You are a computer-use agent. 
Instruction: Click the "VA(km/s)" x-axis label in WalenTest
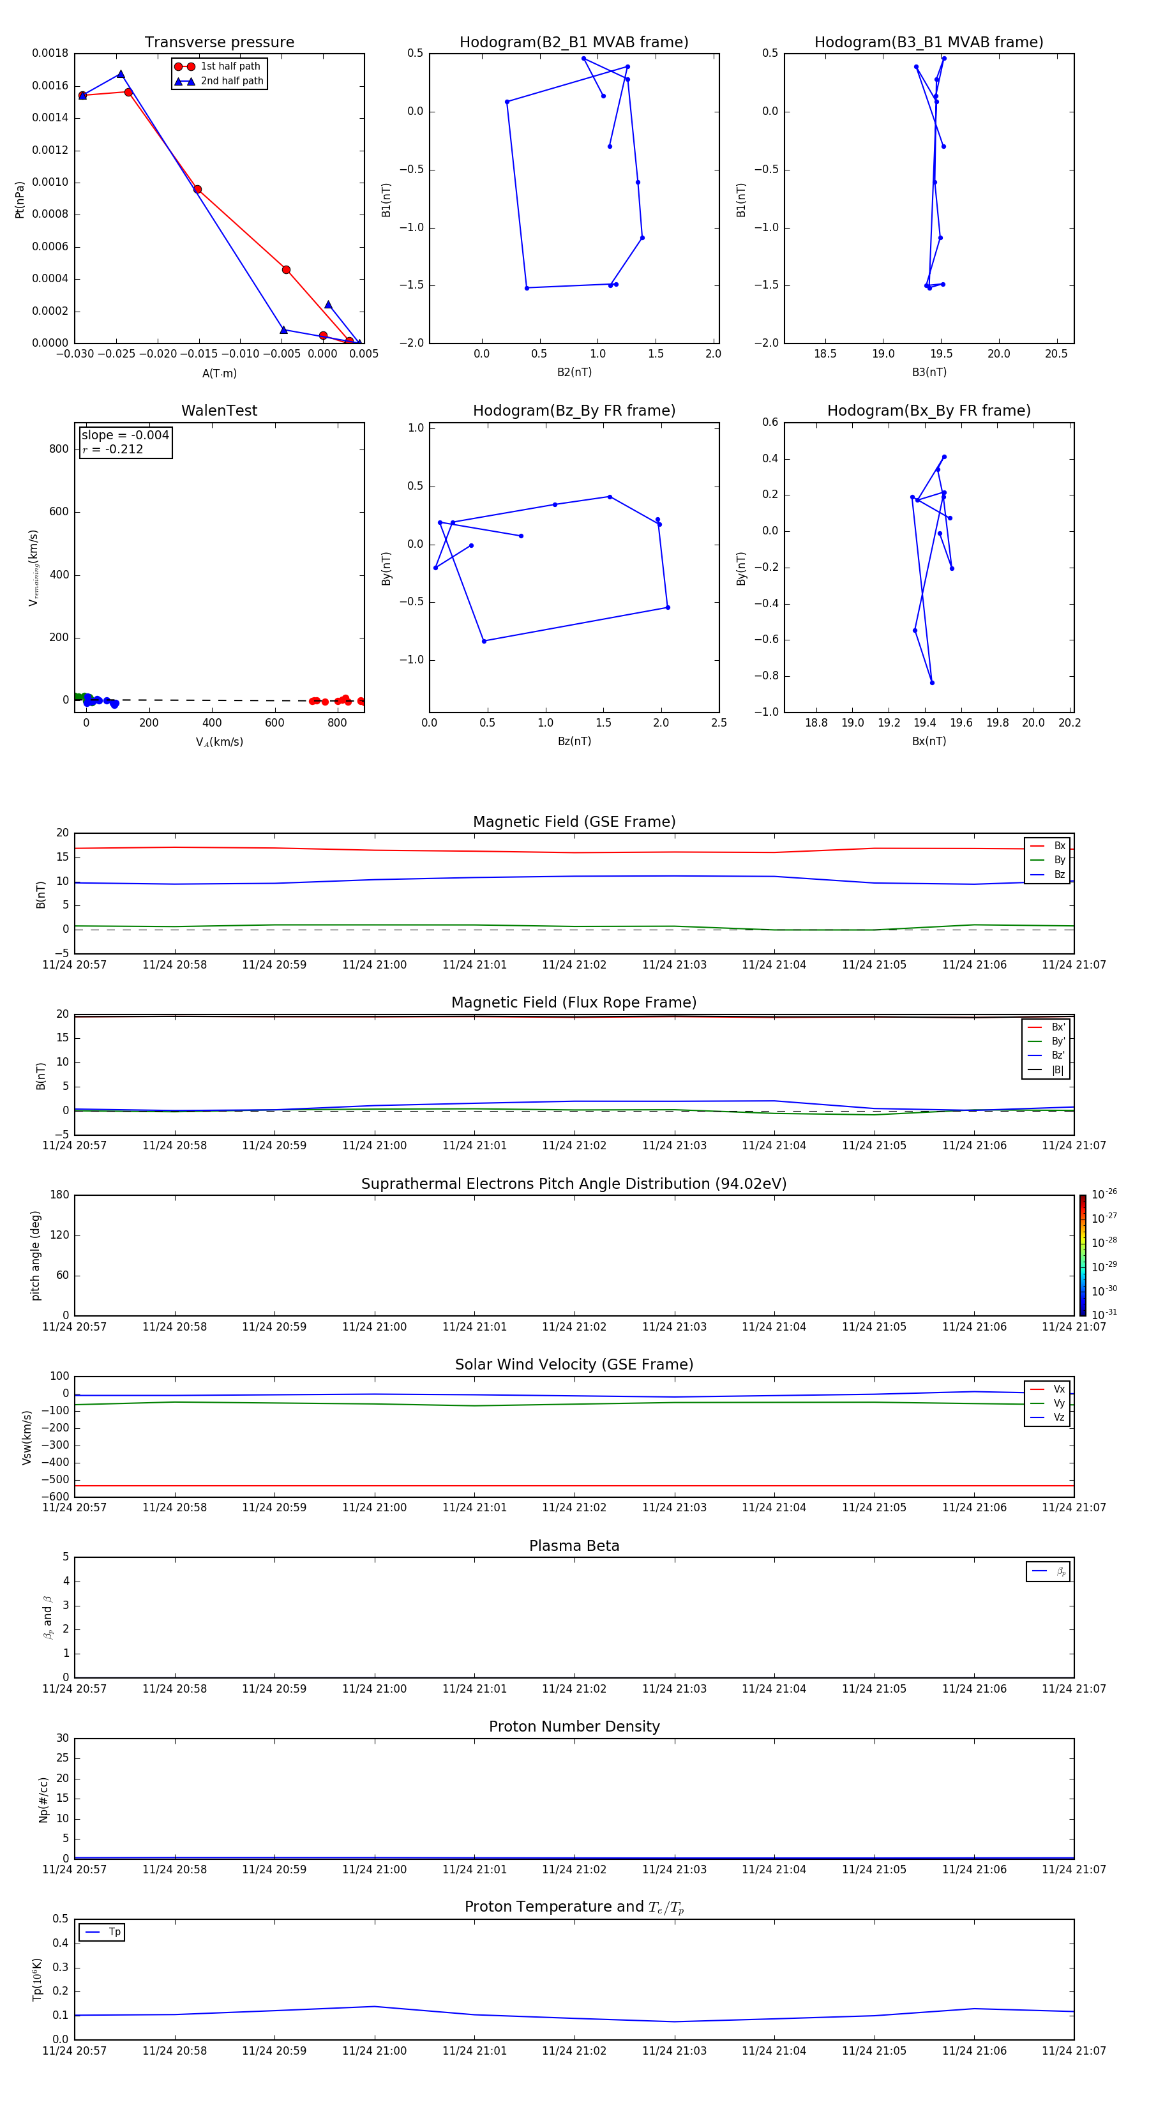(219, 742)
